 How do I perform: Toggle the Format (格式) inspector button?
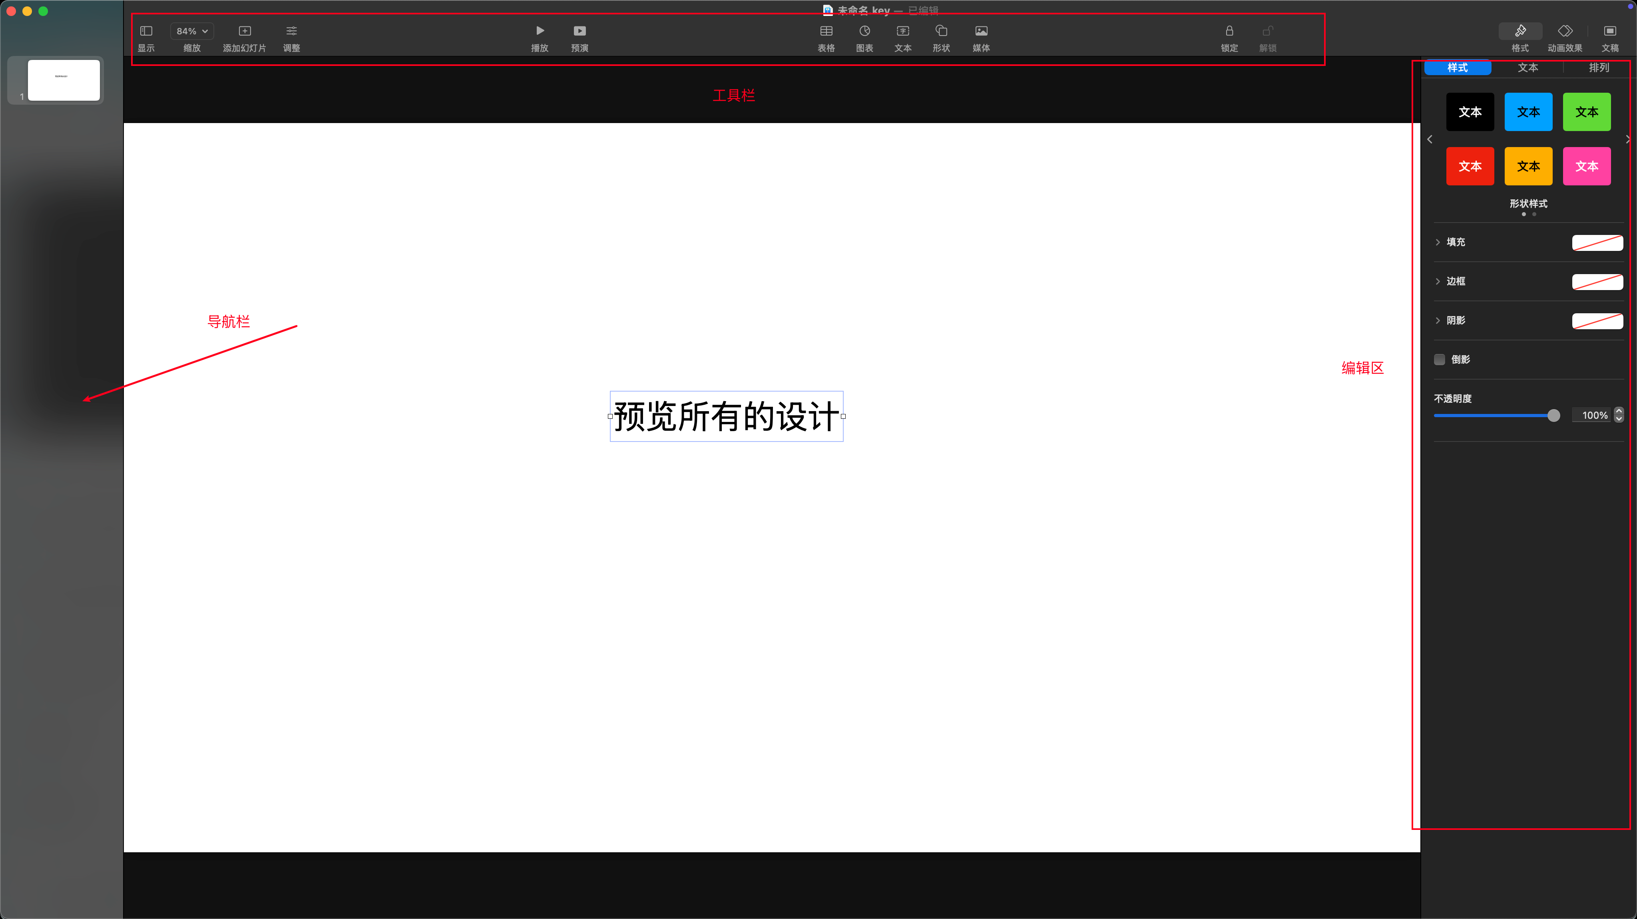(1520, 31)
